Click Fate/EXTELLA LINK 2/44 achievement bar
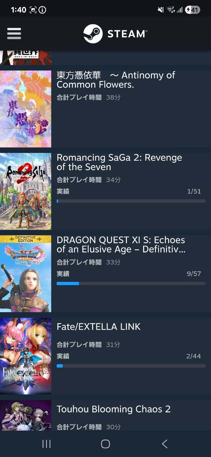Image resolution: width=211 pixels, height=457 pixels. click(131, 366)
